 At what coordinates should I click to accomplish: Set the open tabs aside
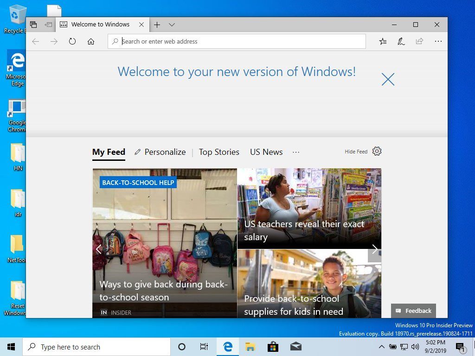tap(49, 24)
